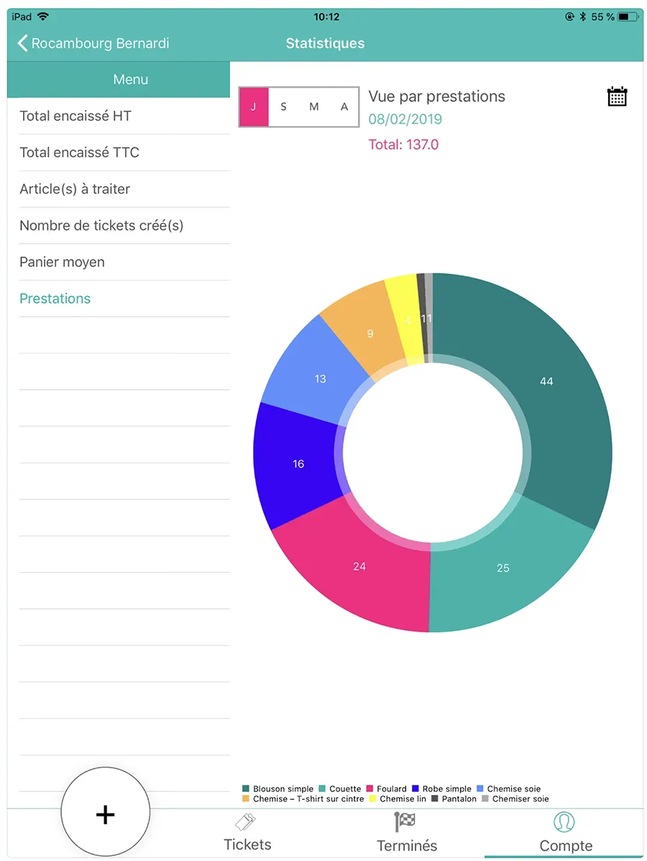
Task: Tap the battery indicator icon
Action: coord(628,16)
